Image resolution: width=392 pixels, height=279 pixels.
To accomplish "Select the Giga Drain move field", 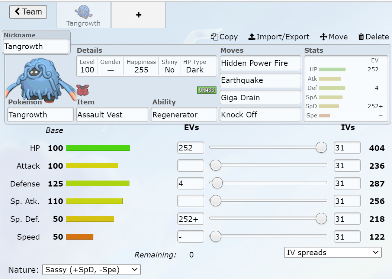I will (x=260, y=97).
